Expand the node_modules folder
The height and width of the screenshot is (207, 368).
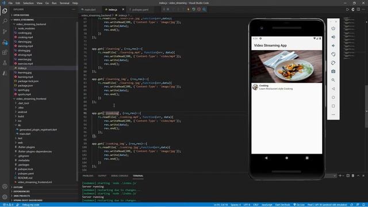[26, 28]
